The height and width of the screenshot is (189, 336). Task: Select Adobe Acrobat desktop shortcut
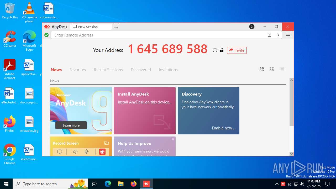[x=10, y=69]
